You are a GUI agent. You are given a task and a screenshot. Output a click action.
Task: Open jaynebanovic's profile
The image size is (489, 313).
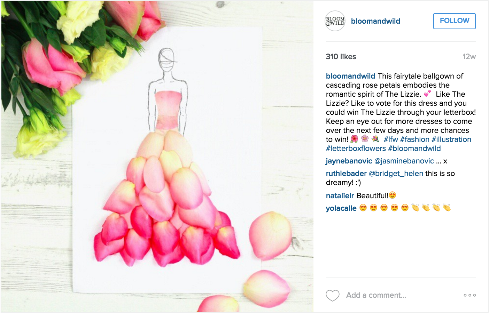[x=349, y=161]
